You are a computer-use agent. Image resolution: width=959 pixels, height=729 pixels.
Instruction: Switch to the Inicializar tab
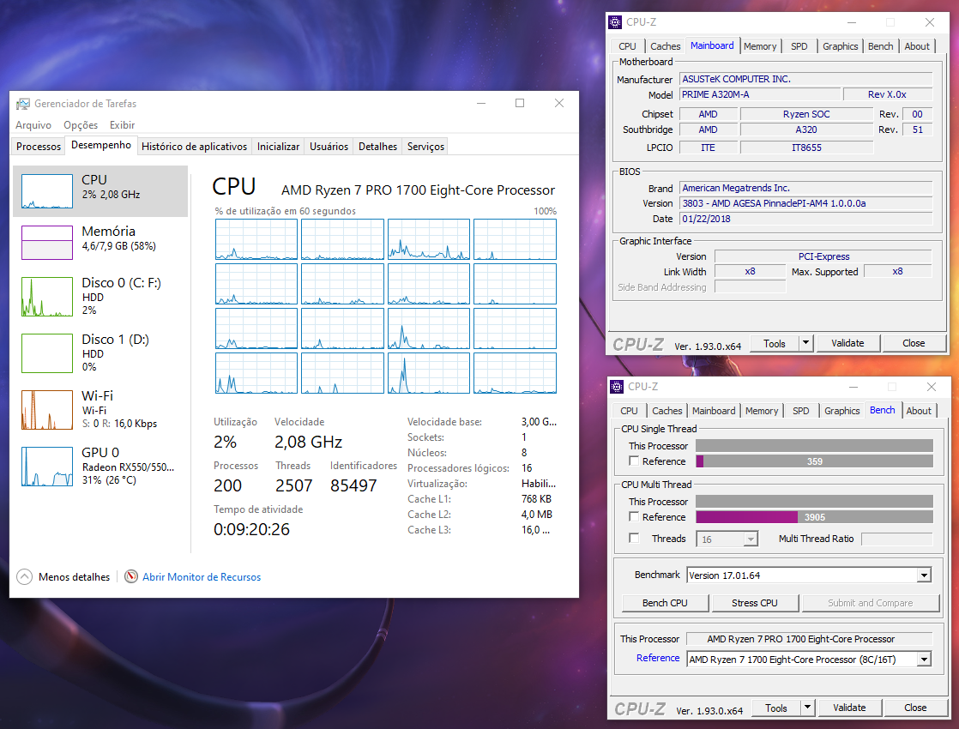(x=278, y=146)
